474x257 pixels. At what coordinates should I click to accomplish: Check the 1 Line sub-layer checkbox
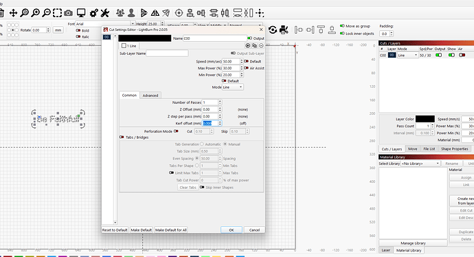click(124, 45)
